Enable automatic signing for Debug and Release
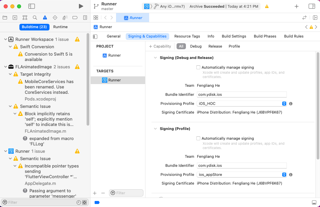320x207 pixels. (x=198, y=67)
